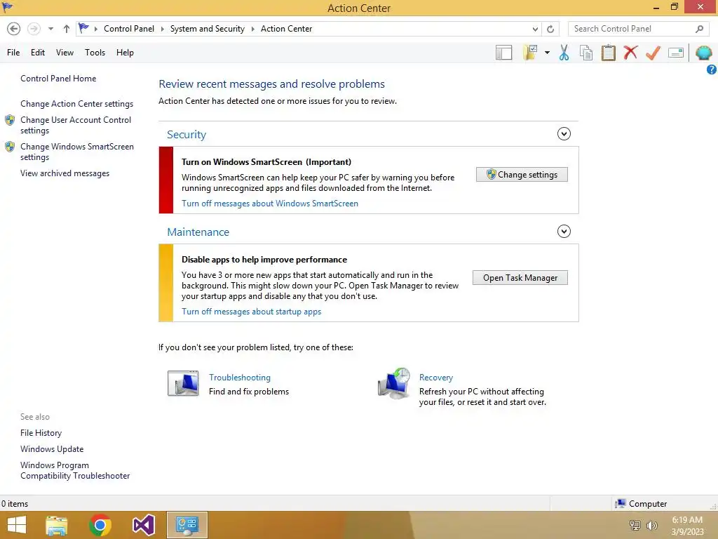Expand the address bar history dropdown
This screenshot has width=718, height=539.
[x=535, y=29]
